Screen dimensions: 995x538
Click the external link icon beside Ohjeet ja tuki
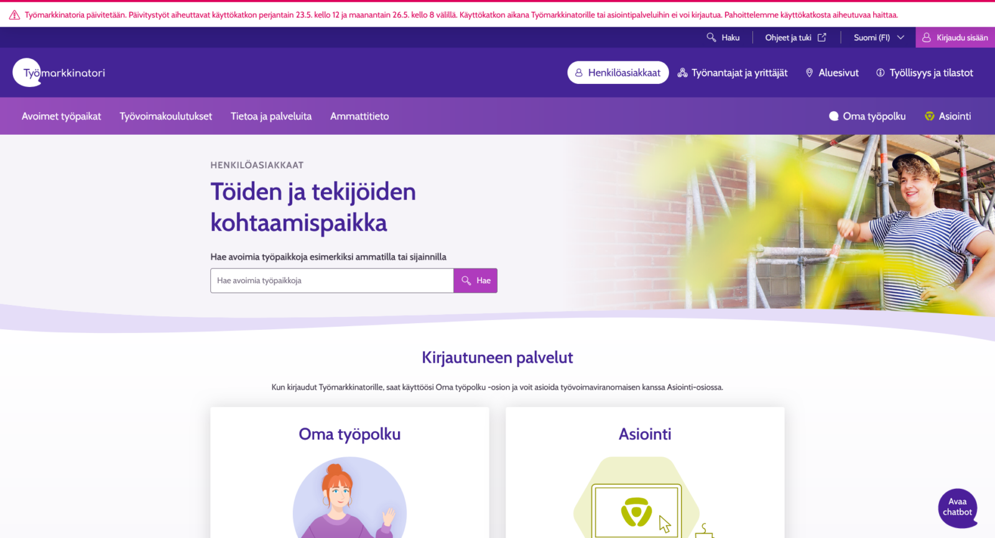point(821,37)
